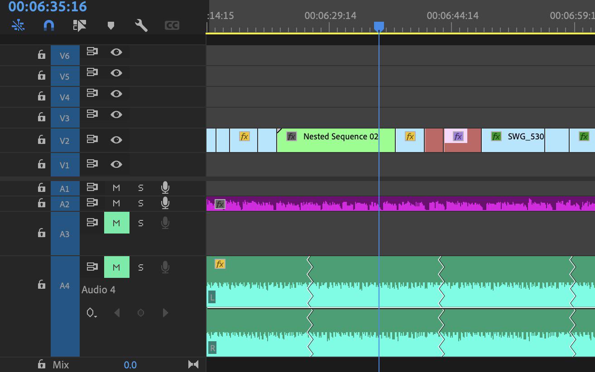
Task: Click the voice-over record mic on A1
Action: click(x=165, y=187)
